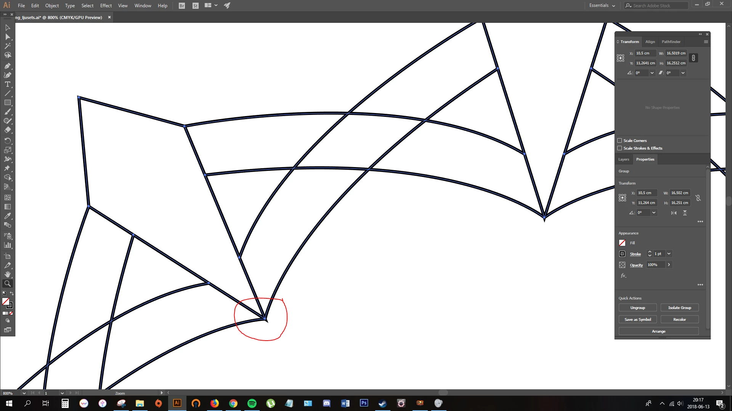Select the Paintbrush tool
Screen dimensions: 732x411
point(7,112)
